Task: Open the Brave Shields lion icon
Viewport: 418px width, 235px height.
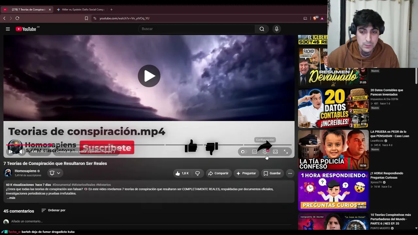Action: (315, 18)
